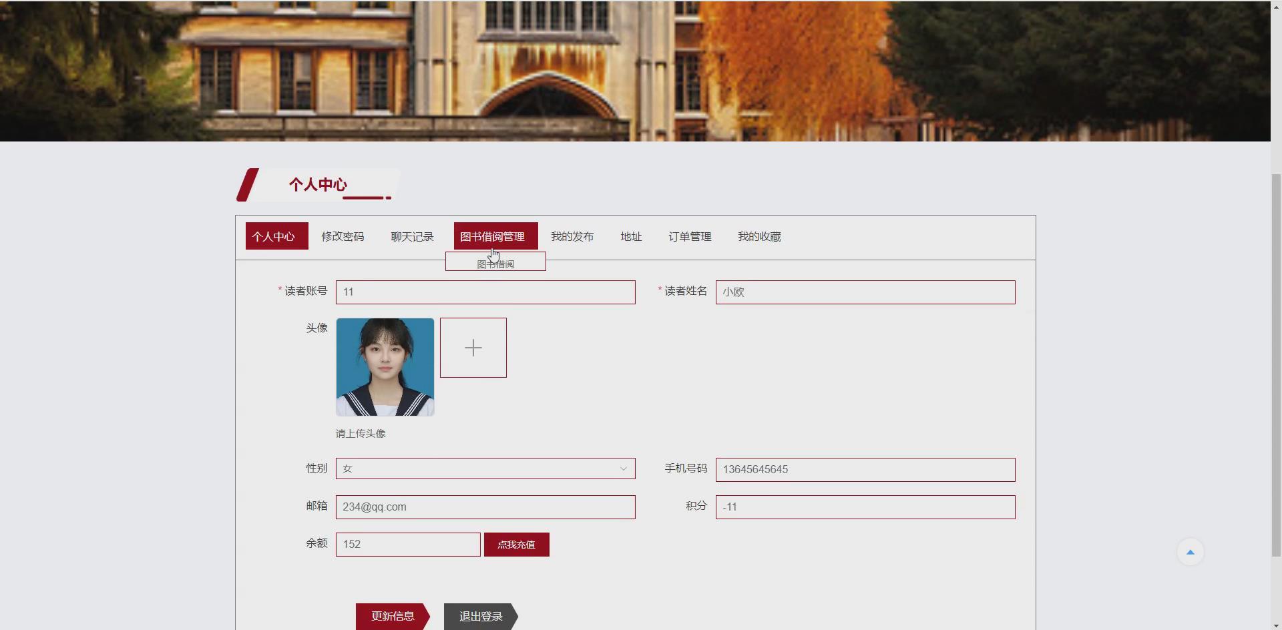Screen dimensions: 1282x630
Task: Open the 地址 tab
Action: click(630, 236)
